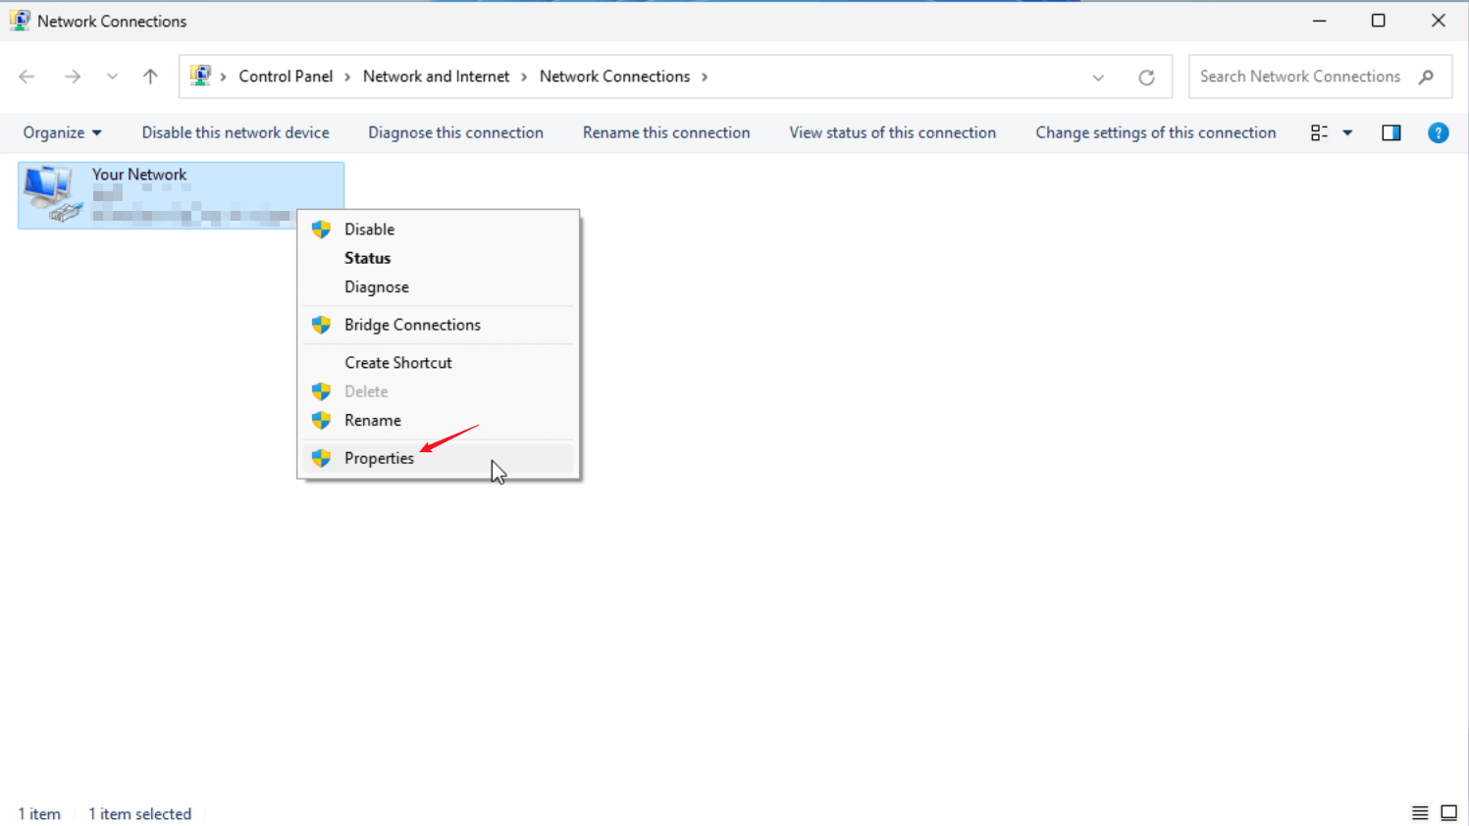Screen dimensions: 1469x826
Task: Switch to large icons view in status bar
Action: tap(1448, 812)
